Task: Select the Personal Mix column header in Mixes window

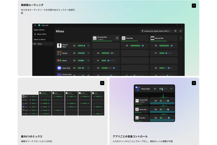Action: click(106, 38)
